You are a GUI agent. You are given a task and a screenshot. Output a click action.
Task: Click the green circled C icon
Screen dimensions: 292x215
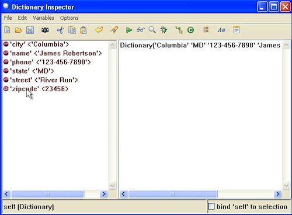[x=190, y=30]
